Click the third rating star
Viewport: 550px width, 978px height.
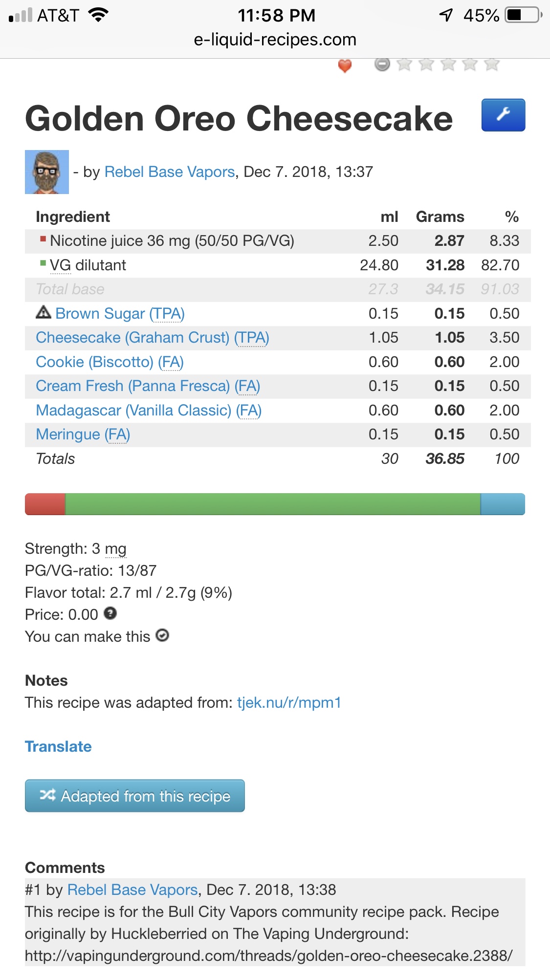[x=448, y=64]
